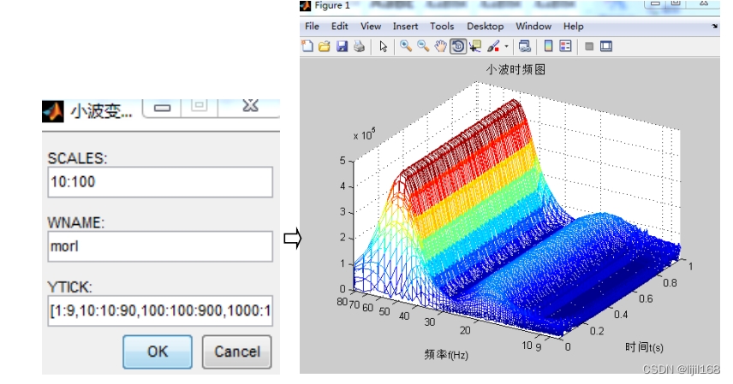Image resolution: width=733 pixels, height=384 pixels.
Task: Click the plot title 小波时频图
Action: pos(515,69)
